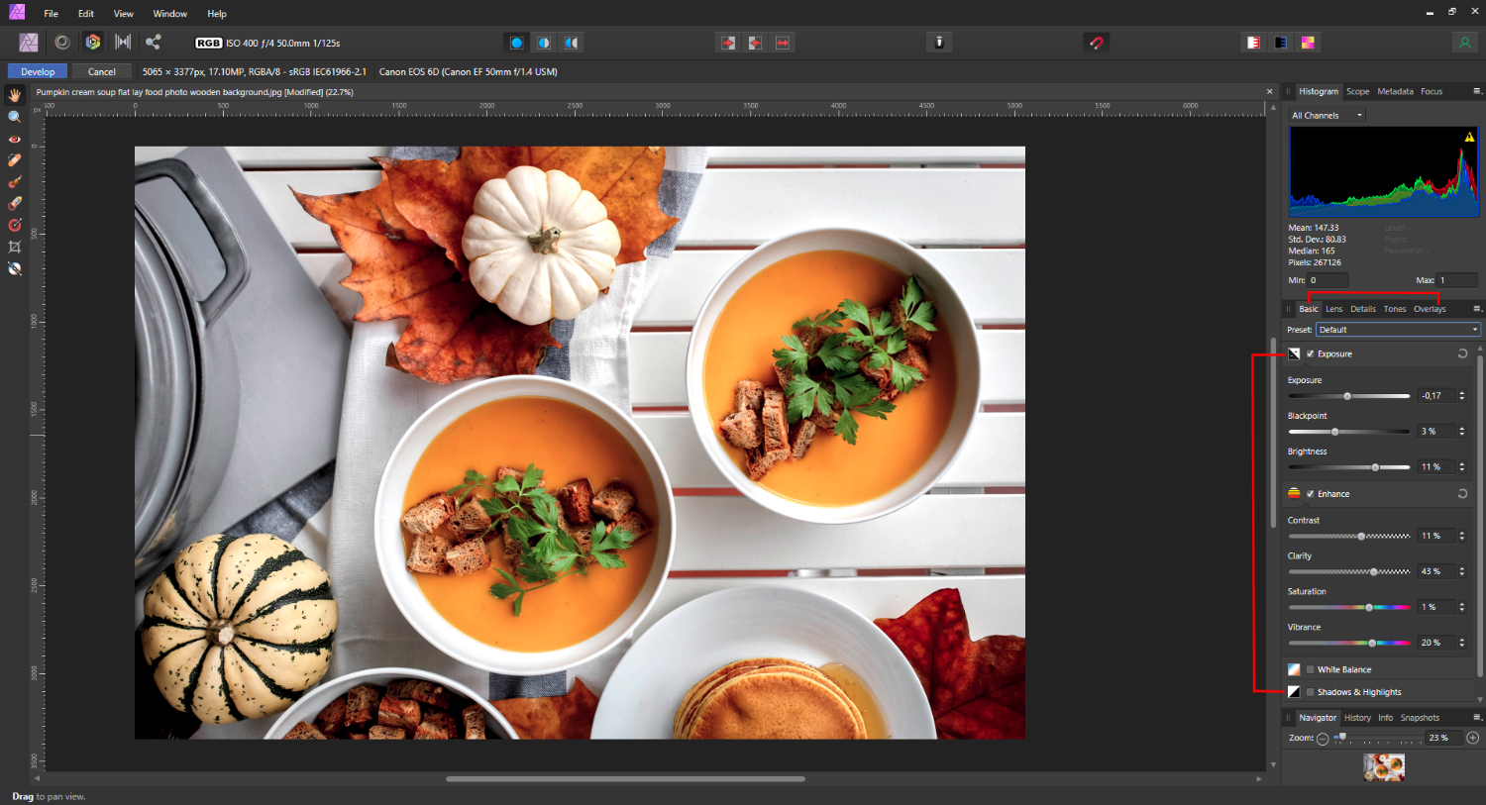Screen dimensions: 1486x805
Task: Click the Cancel button
Action: [x=101, y=71]
